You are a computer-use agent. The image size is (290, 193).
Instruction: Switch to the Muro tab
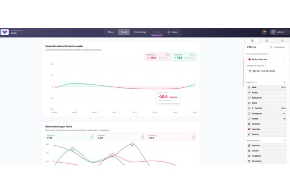point(111,32)
